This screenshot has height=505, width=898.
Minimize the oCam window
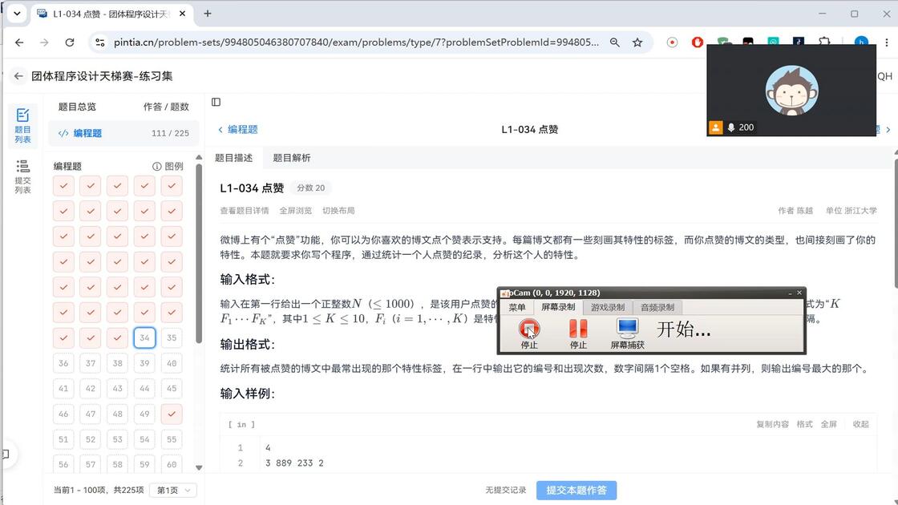point(791,293)
